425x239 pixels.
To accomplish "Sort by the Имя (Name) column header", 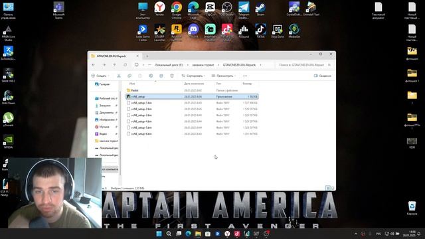I will pyautogui.click(x=132, y=84).
